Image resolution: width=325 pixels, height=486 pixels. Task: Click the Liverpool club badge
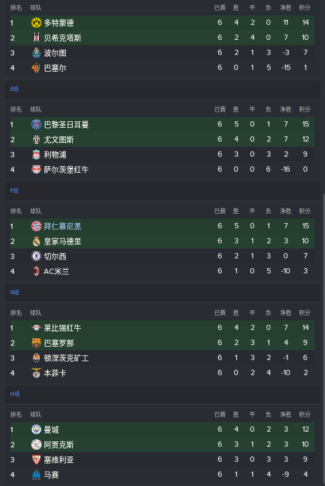36,154
